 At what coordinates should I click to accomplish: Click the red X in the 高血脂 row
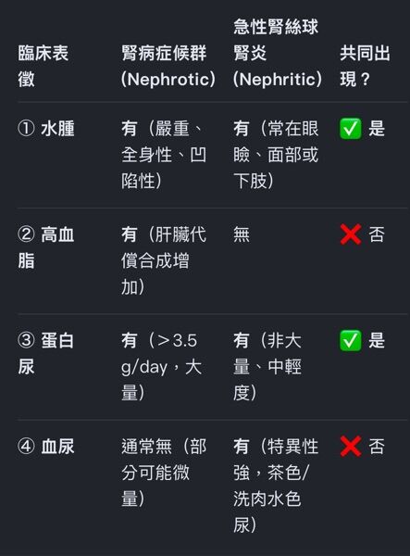pos(351,234)
